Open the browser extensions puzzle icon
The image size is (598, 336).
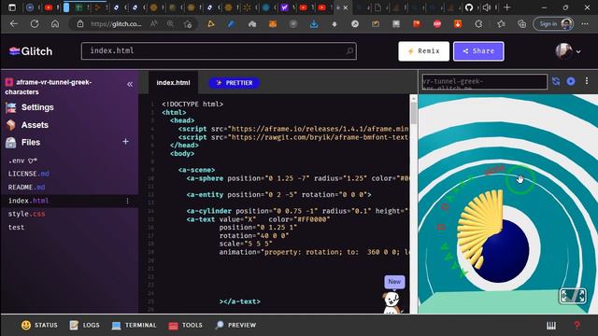[x=478, y=24]
